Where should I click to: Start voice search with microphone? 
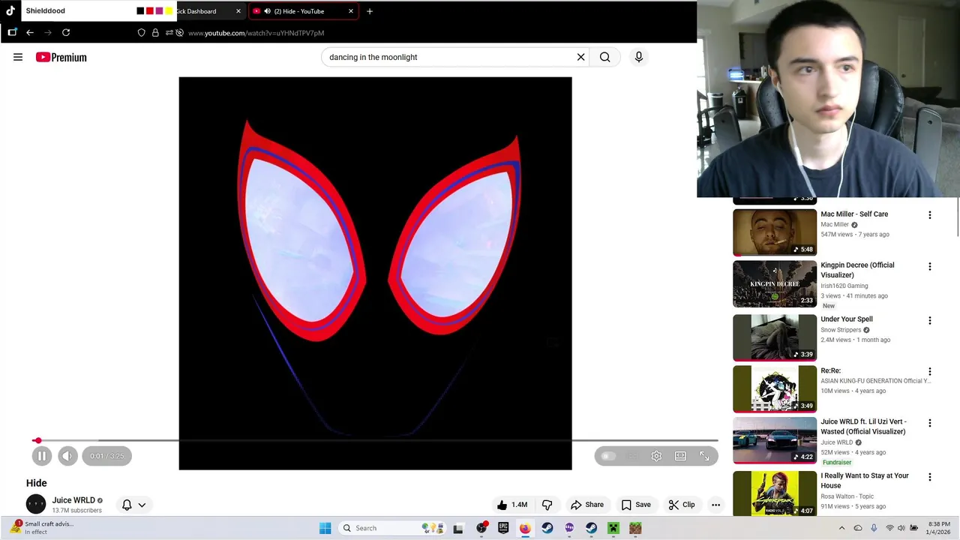639,57
